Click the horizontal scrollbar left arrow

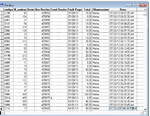point(3,113)
